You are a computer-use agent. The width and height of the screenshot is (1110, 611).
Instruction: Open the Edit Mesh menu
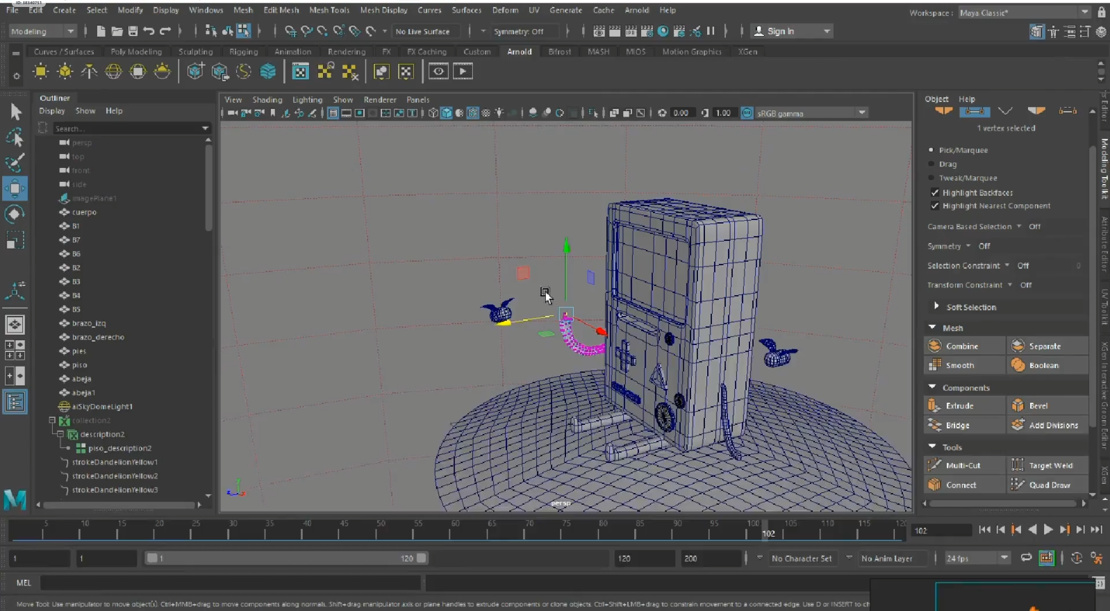(x=281, y=10)
